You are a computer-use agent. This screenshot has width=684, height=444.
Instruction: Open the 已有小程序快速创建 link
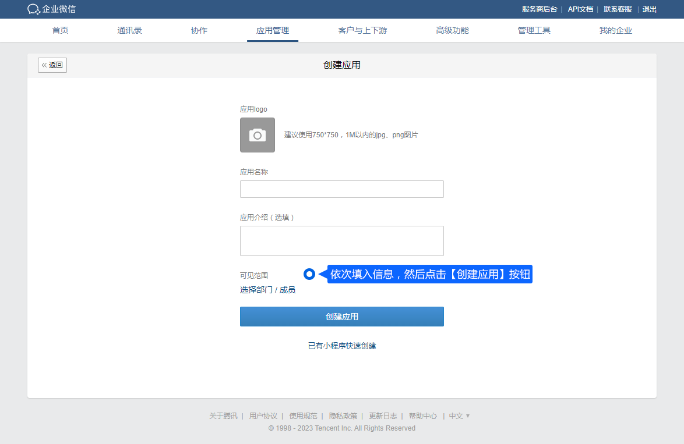click(x=341, y=346)
